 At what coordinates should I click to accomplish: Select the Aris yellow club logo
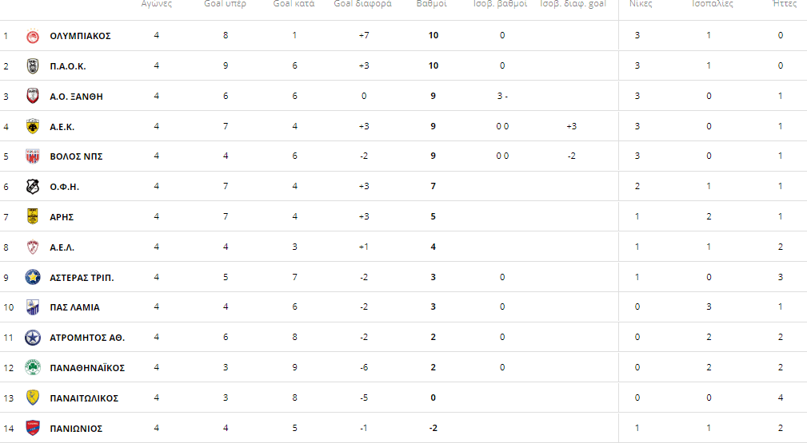point(33,216)
